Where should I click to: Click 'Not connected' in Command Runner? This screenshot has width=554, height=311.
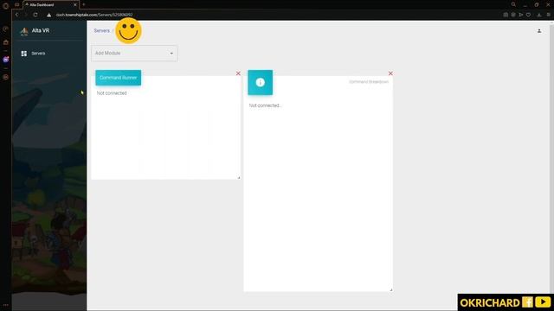[x=112, y=93]
